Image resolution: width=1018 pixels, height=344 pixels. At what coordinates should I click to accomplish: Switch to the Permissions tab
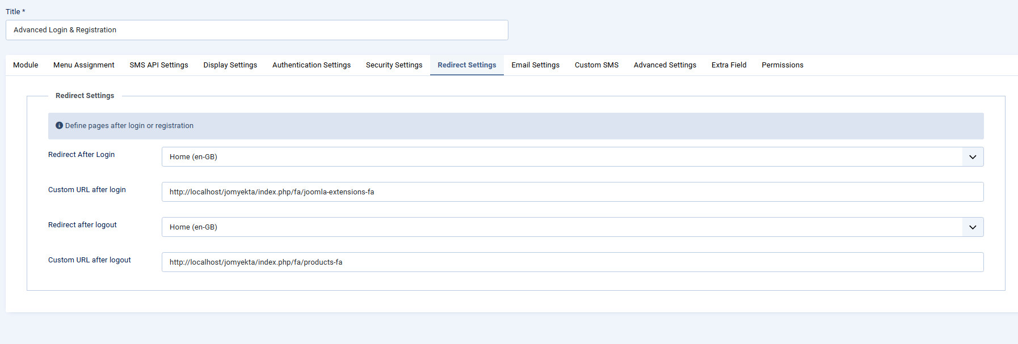point(782,65)
